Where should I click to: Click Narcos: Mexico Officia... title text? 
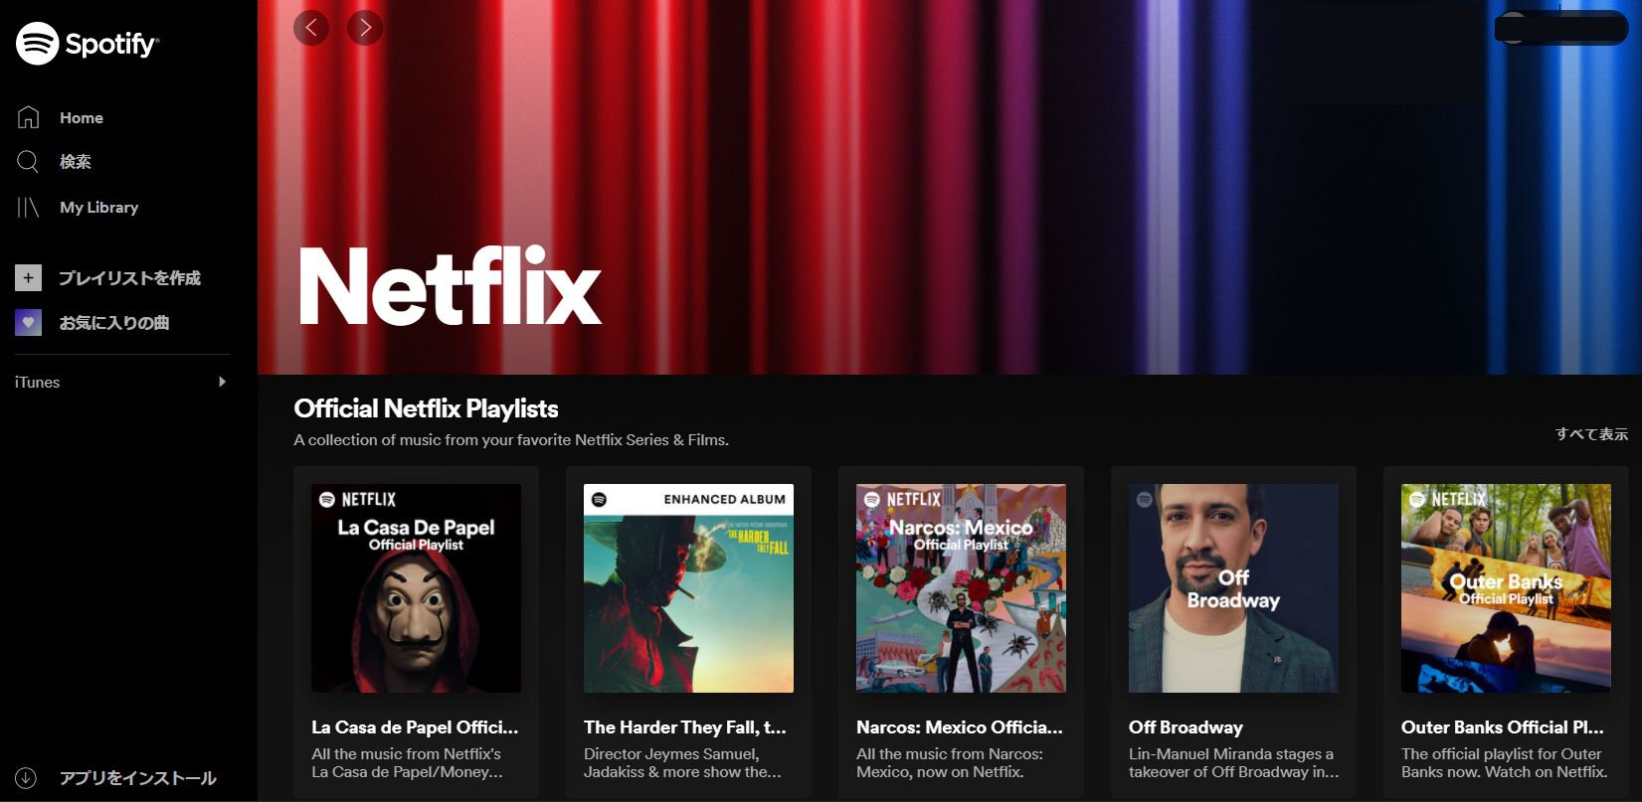pyautogui.click(x=960, y=727)
